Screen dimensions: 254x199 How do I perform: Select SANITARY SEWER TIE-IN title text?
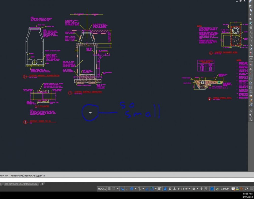(40, 121)
